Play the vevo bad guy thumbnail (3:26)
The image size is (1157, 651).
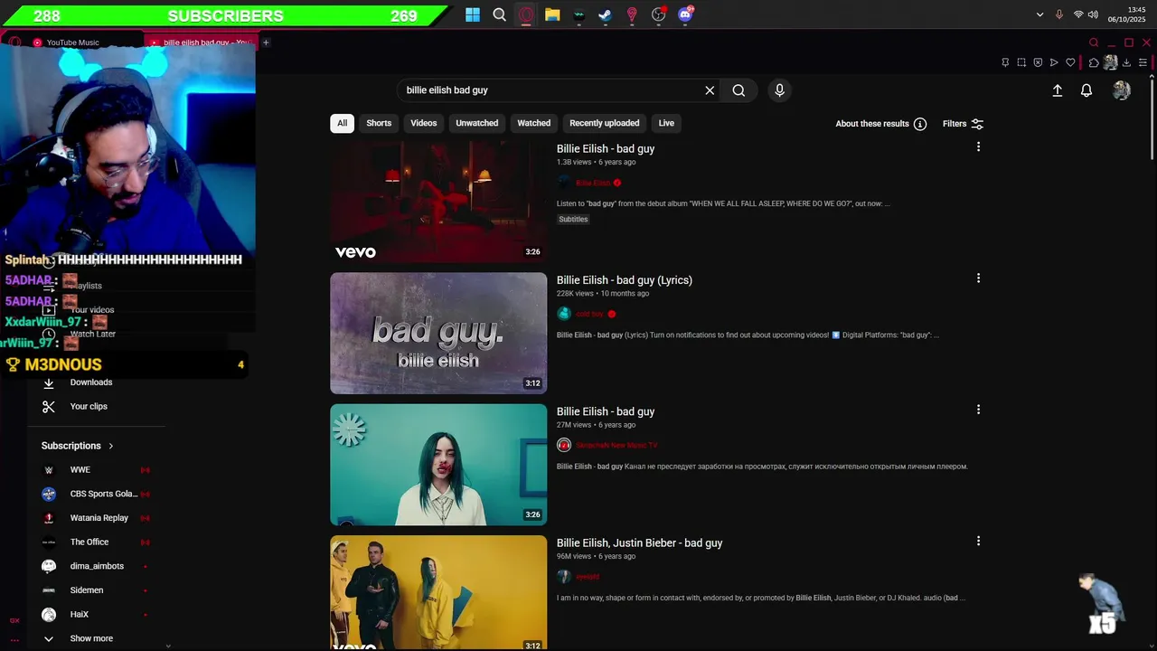(x=438, y=202)
